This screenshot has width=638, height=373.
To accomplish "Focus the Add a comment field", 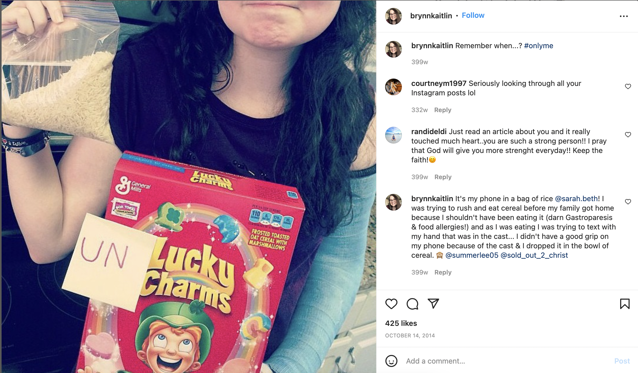I will 506,361.
